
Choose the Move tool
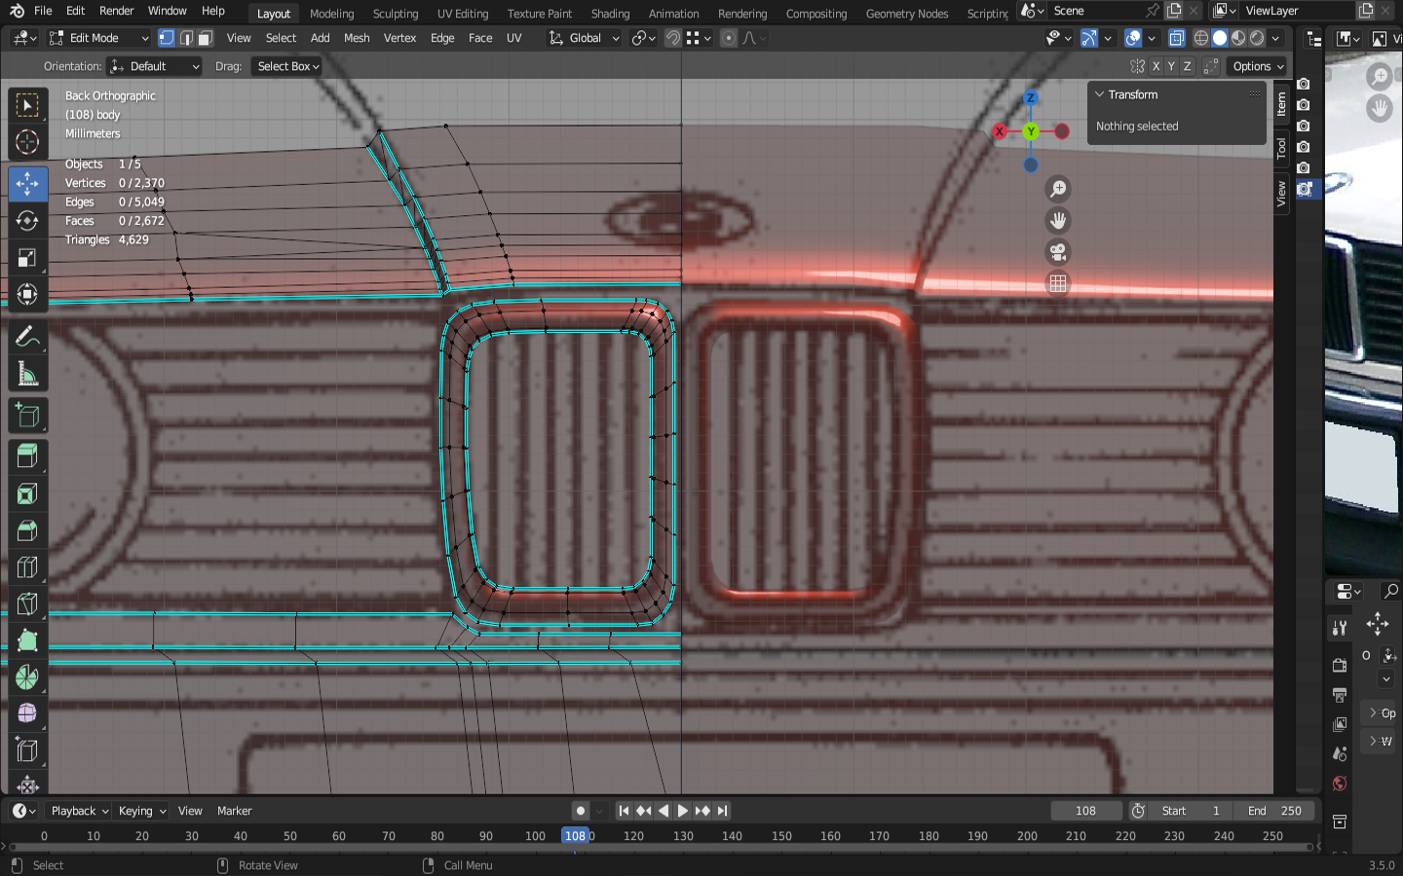tap(27, 183)
